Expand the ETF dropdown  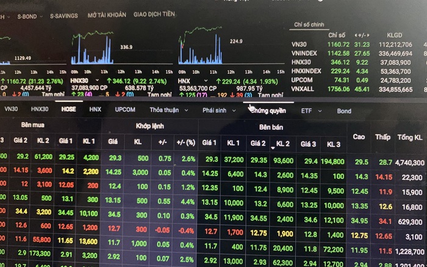(x=310, y=111)
